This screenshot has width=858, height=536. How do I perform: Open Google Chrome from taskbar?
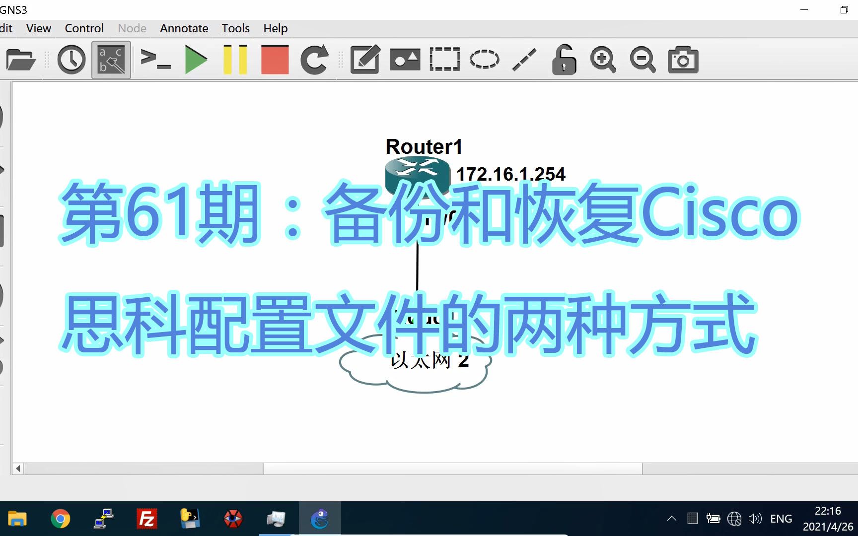click(x=61, y=519)
